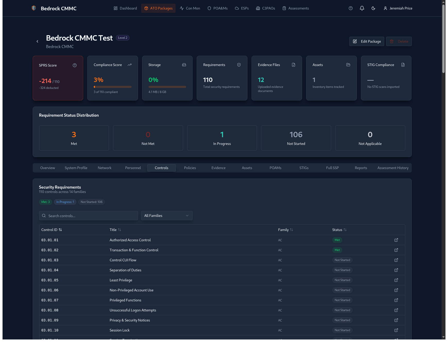This screenshot has width=448, height=342.
Task: Toggle sort on the Status column
Action: (x=345, y=230)
